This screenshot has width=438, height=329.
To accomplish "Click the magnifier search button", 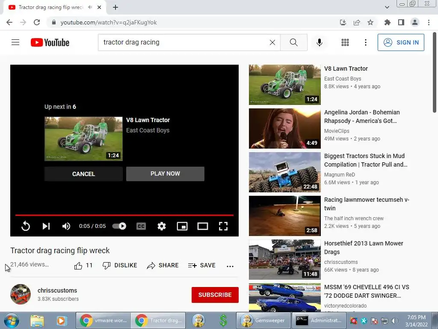I will [293, 42].
